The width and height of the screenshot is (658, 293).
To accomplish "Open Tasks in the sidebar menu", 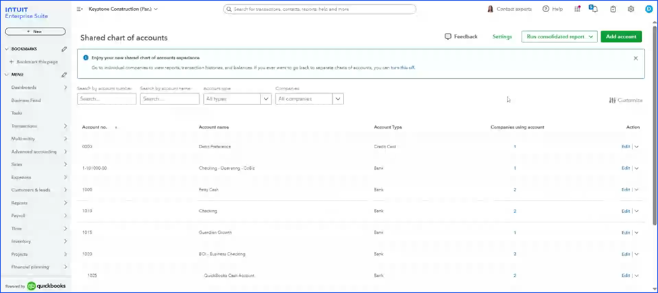I will (x=17, y=113).
